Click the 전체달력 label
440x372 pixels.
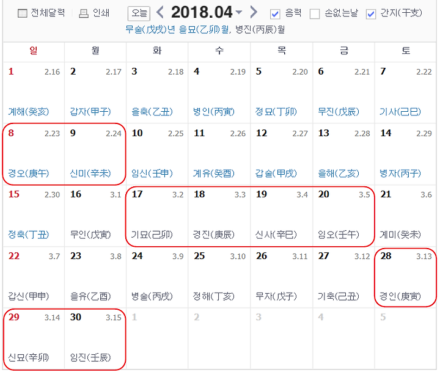[48, 13]
